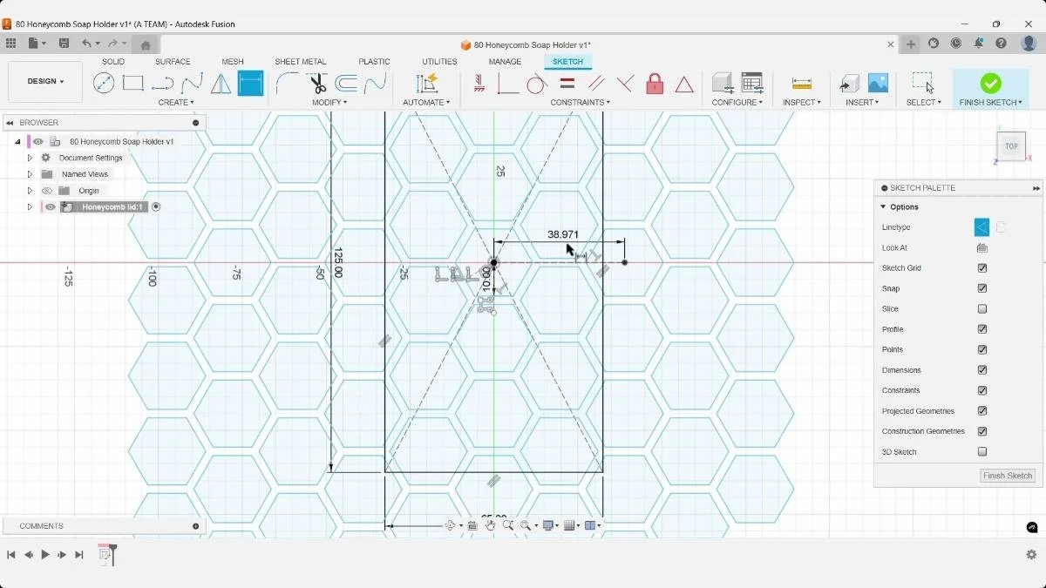This screenshot has width=1046, height=588.
Task: Click the Finish Sketch button in palette
Action: [x=1008, y=476]
